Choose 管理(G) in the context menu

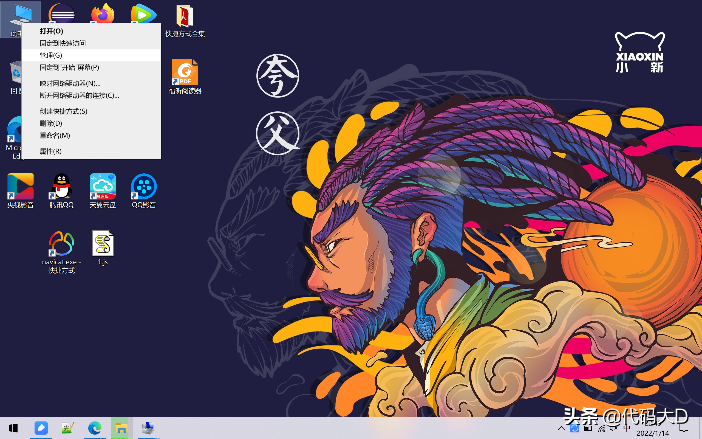[x=51, y=55]
